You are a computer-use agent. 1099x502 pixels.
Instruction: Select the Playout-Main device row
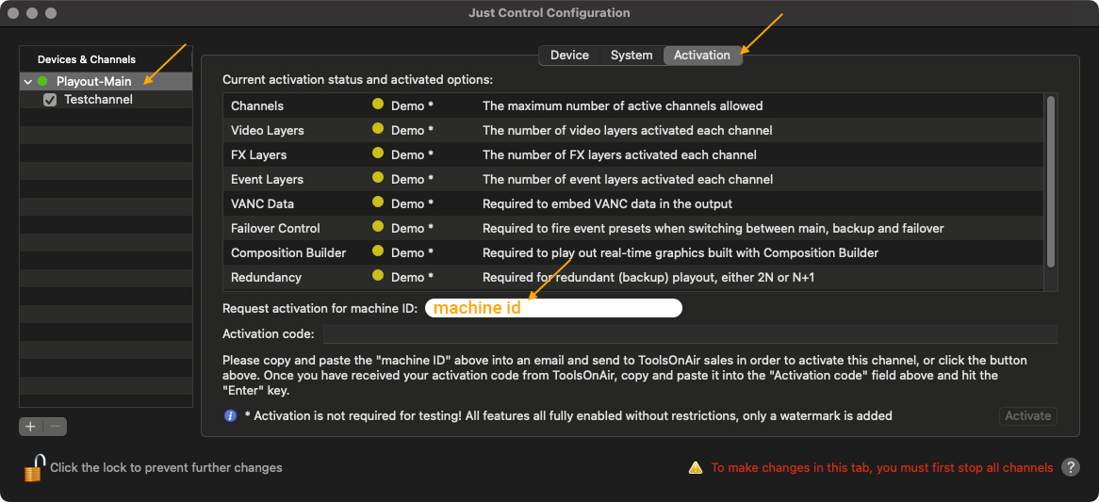point(106,81)
